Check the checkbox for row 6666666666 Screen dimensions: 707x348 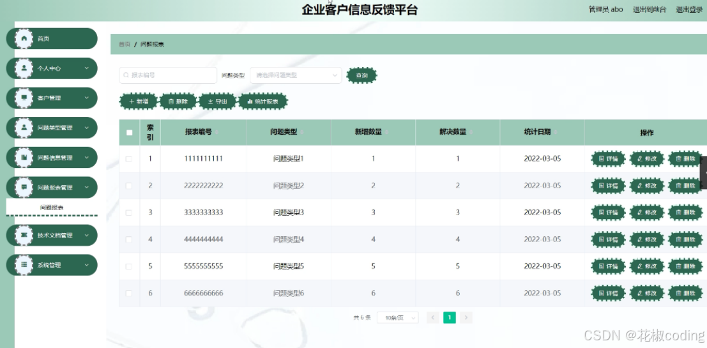pos(129,294)
